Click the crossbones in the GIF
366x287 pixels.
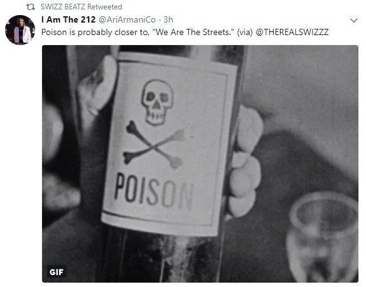pyautogui.click(x=154, y=144)
